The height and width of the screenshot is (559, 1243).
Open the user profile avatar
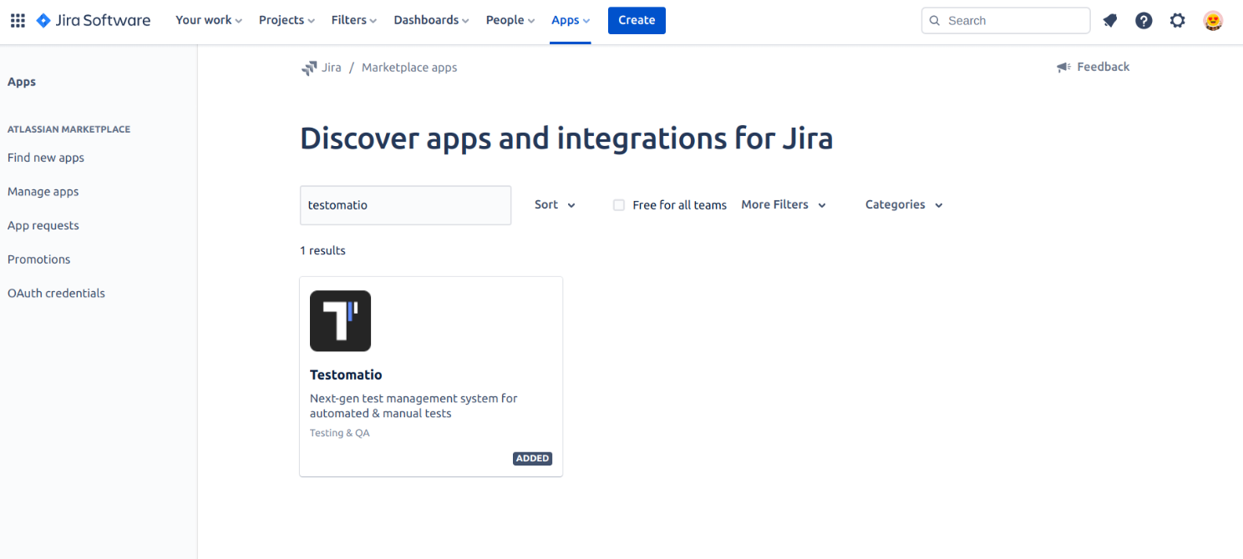pos(1213,20)
